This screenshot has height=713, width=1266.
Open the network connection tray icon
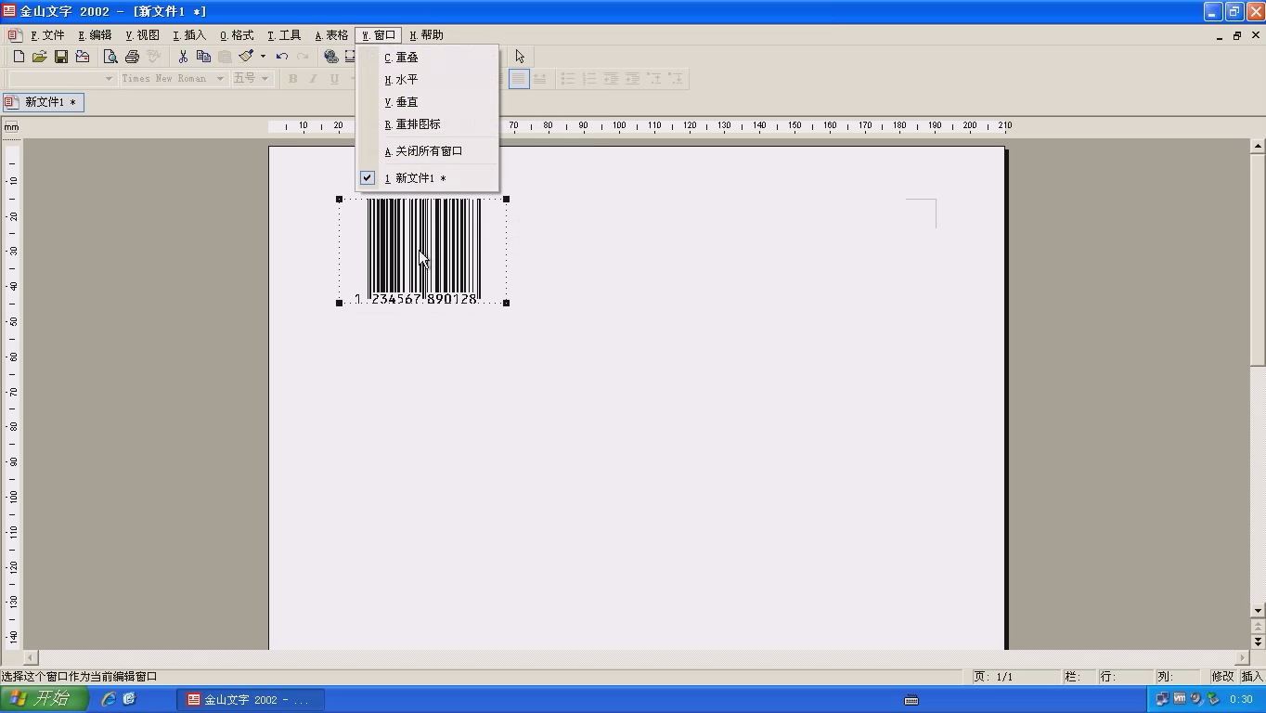(1162, 699)
